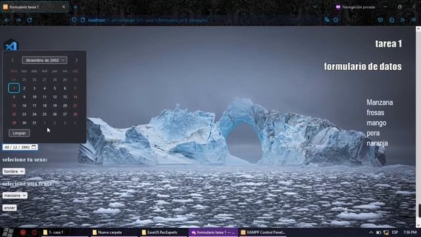Click the tracking protection shield icon

coord(74,20)
